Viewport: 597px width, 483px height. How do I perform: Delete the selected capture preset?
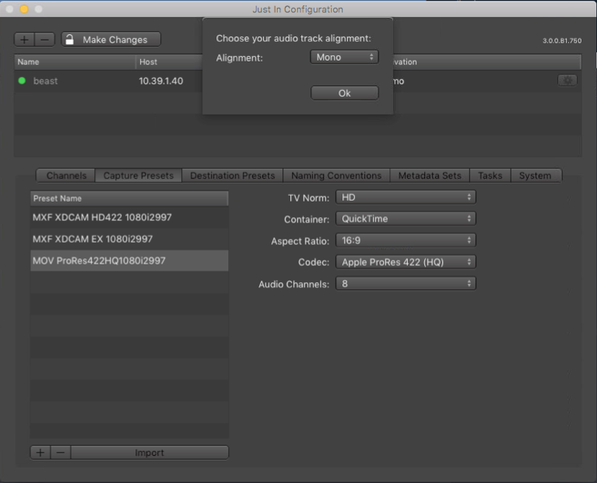tap(61, 453)
